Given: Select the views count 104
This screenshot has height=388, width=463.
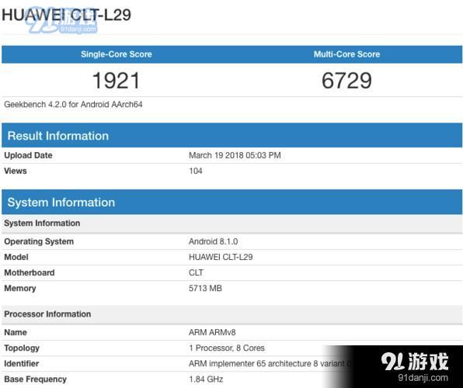Looking at the screenshot, I should (196, 171).
